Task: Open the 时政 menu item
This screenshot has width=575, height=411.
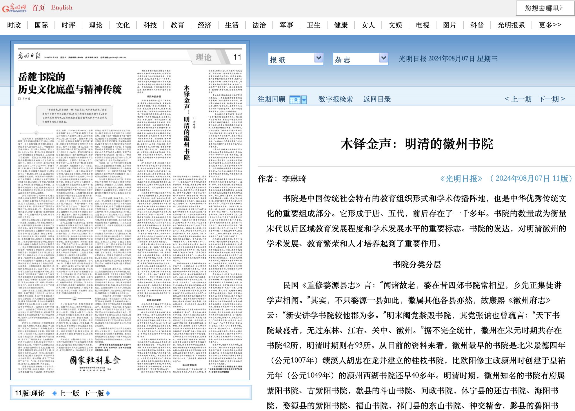Action: coord(14,25)
